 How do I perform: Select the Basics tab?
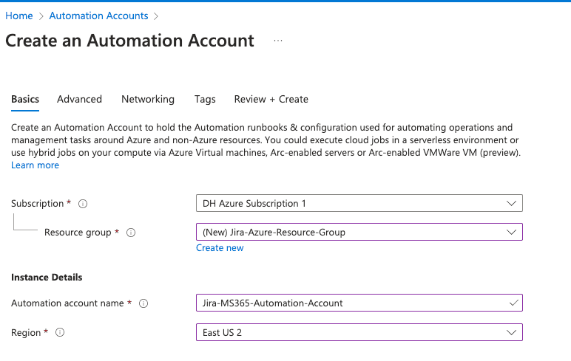point(25,99)
